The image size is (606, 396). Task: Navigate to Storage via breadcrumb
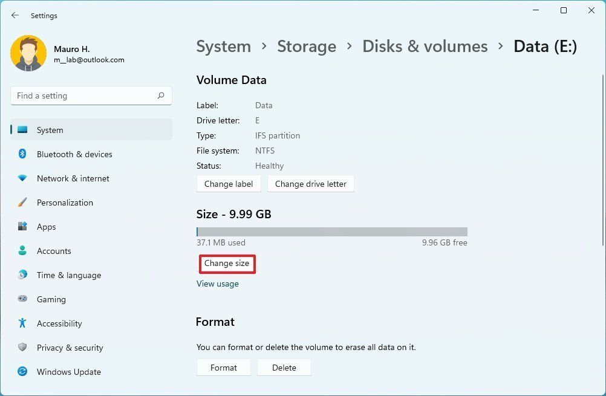(307, 46)
